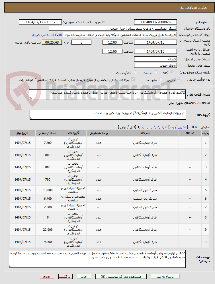Viewport: 215px width, 284px height.
Task: Click the remaining days field showing 3
Action: pos(81,42)
